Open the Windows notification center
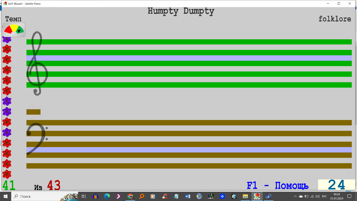Screen dimensions: 357x201 click(x=350, y=196)
